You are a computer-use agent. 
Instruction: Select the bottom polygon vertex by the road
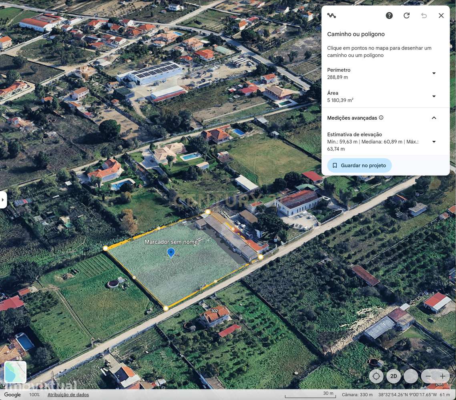point(166,308)
